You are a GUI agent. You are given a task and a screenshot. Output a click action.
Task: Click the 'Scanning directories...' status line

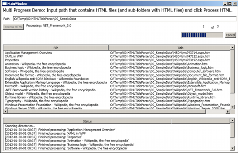coord(20,126)
